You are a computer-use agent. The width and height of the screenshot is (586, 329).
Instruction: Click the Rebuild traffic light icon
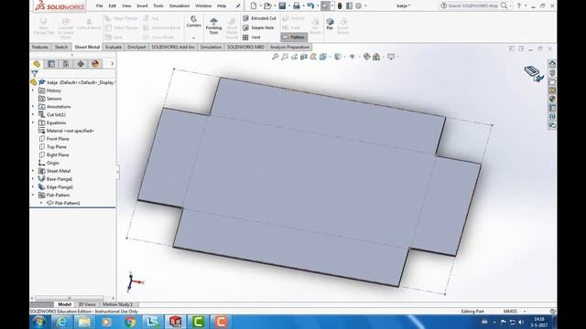(x=340, y=6)
